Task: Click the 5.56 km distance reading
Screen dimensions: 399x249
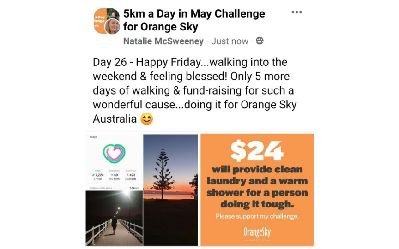Action: click(134, 188)
